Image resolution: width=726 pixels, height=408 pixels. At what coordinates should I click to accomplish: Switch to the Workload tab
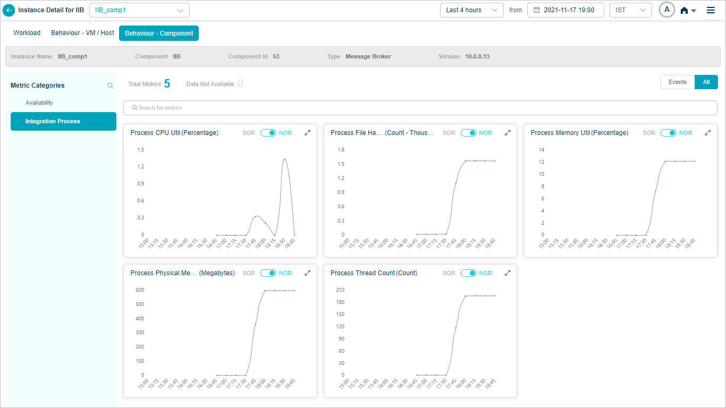tap(27, 33)
